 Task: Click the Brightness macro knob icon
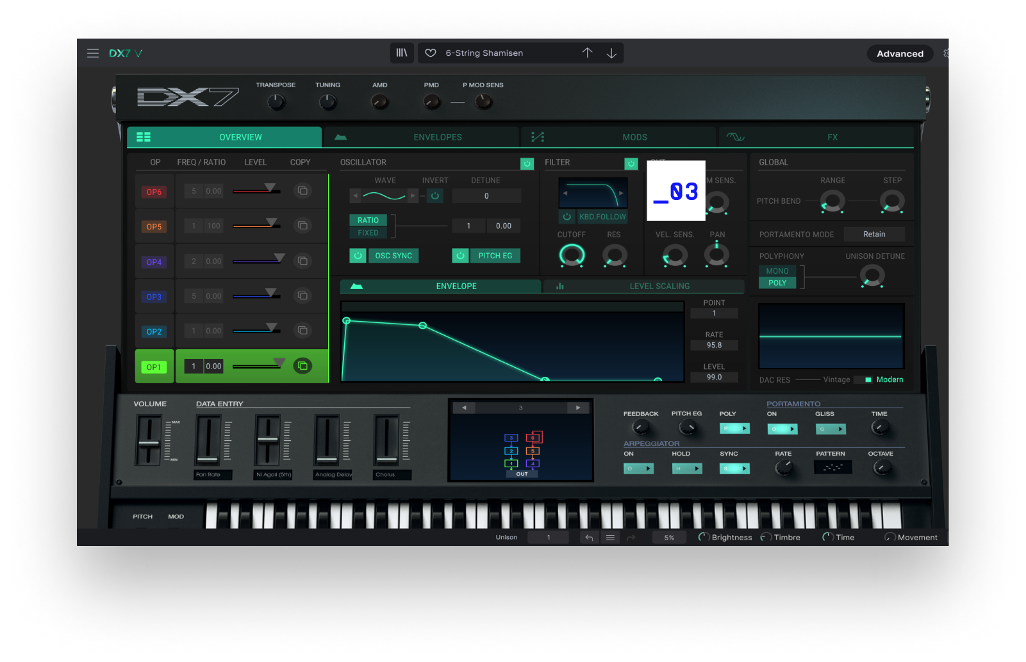703,537
